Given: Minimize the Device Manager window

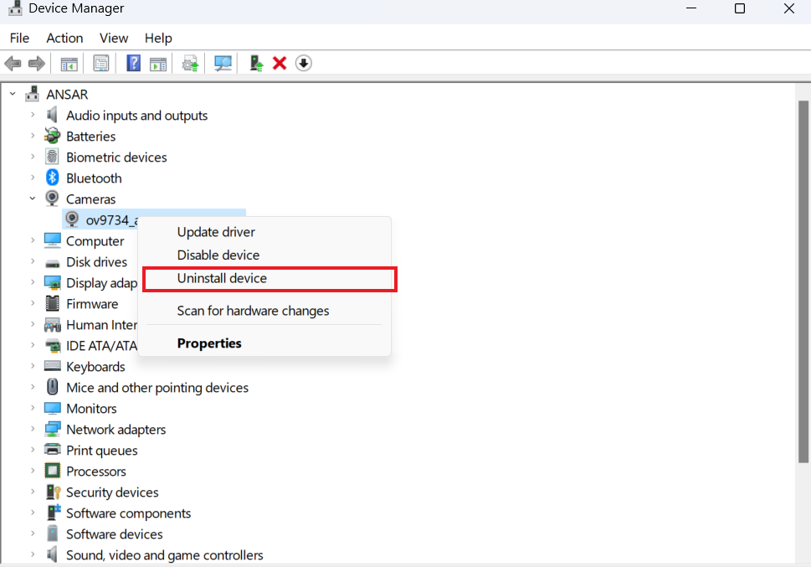Looking at the screenshot, I should point(691,8).
